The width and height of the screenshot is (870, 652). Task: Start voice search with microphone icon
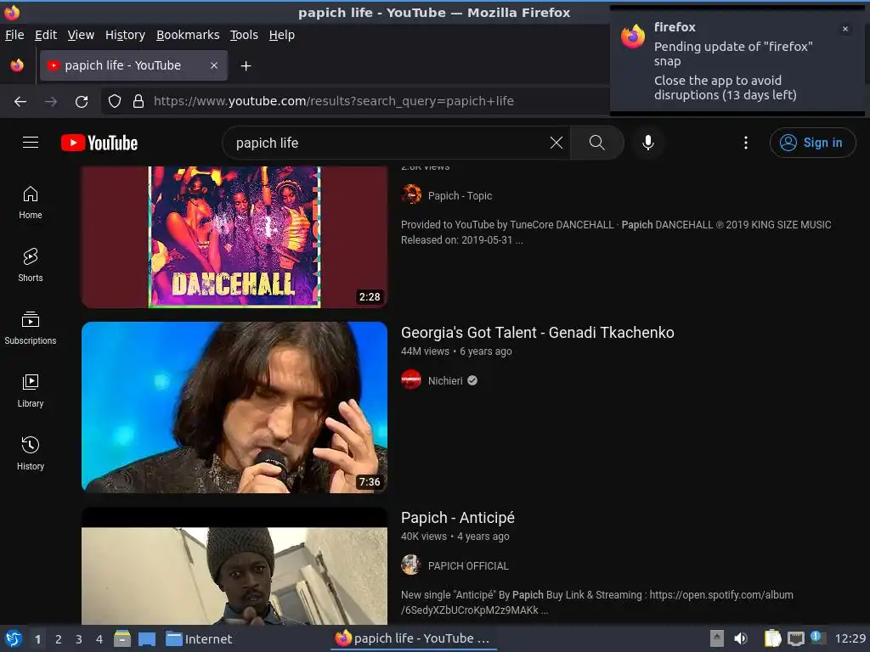647,143
